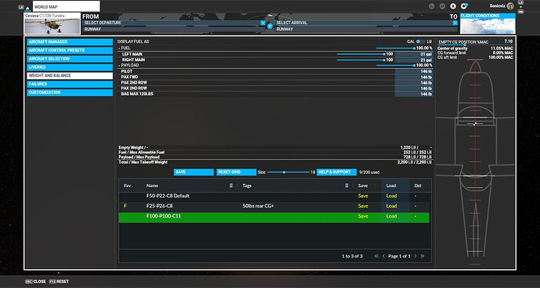Open the Tags column menu icon
The width and height of the screenshot is (540, 288).
point(347,185)
